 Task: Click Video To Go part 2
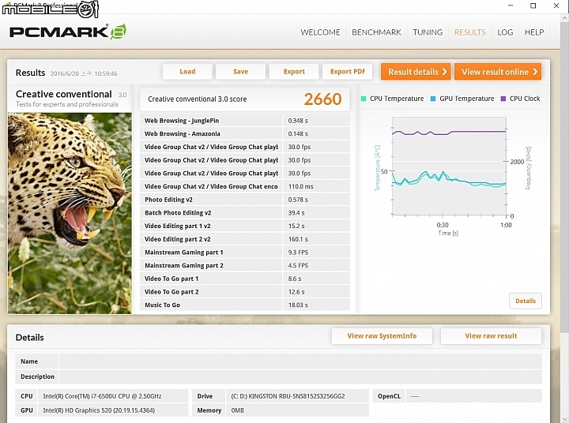[244, 291]
